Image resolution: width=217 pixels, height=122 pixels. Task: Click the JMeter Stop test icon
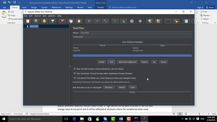coord(132,21)
